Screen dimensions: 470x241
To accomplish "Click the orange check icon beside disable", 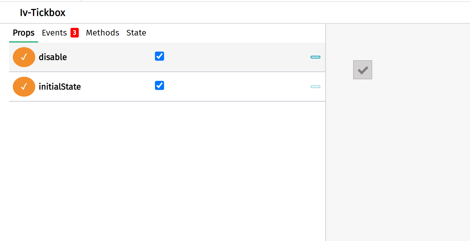I will click(x=24, y=57).
